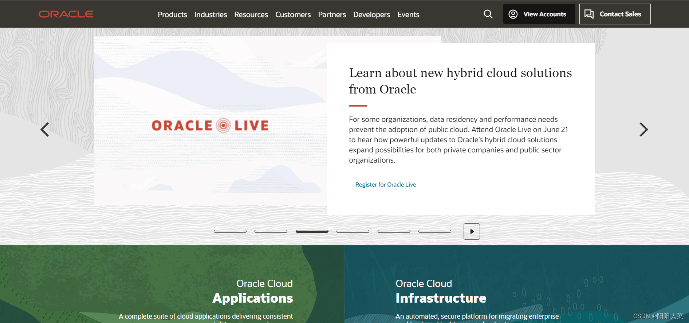Viewport: 689px width, 323px height.
Task: Click the paragraph about data residency needs
Action: (x=458, y=140)
